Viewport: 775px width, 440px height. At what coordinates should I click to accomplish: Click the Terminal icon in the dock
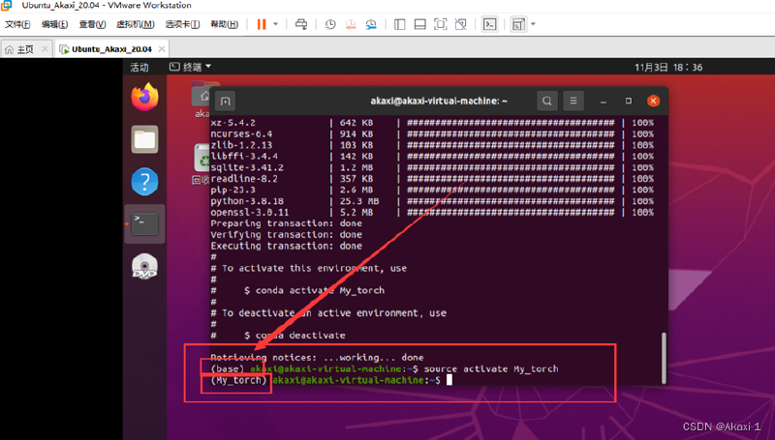144,224
